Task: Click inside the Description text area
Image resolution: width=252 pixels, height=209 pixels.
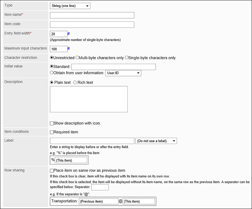Action: click(89, 99)
